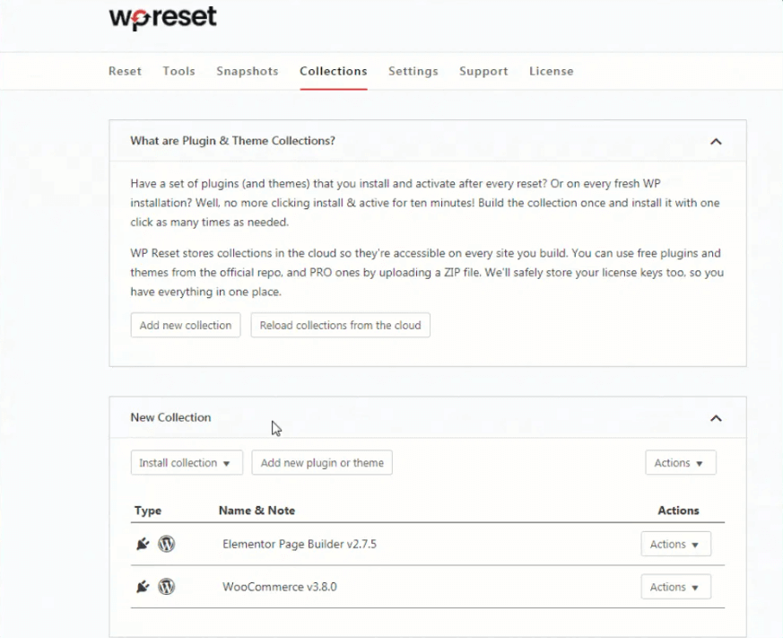This screenshot has width=783, height=638.
Task: Click the 'New Collection' panel title
Action: pos(170,417)
